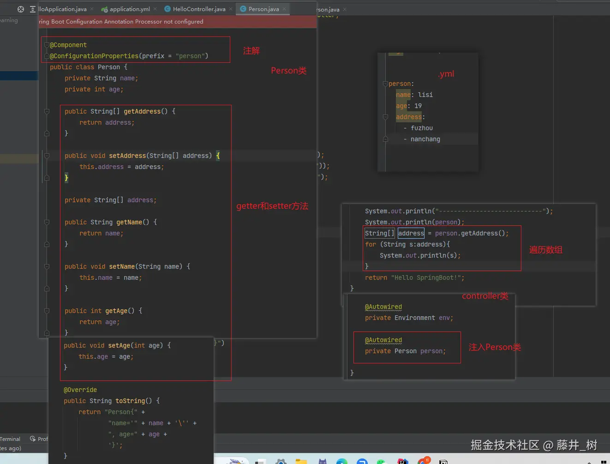Click the application.yml Spring file icon

[x=105, y=9]
